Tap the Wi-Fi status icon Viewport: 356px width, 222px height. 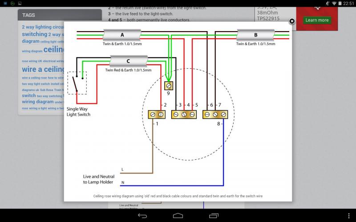pos(334,3)
